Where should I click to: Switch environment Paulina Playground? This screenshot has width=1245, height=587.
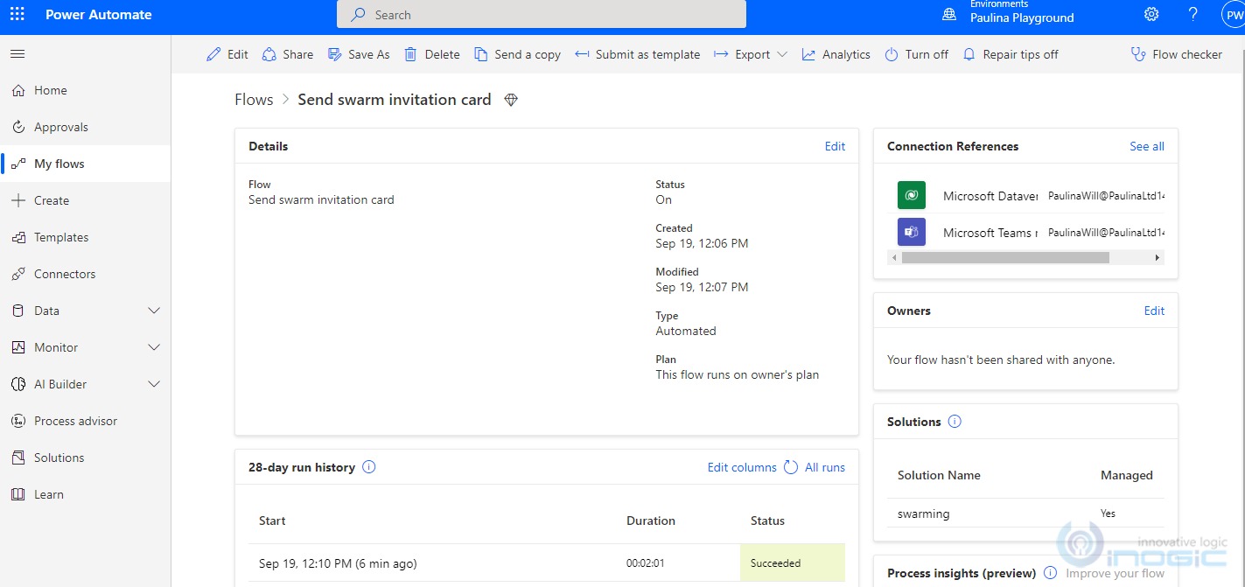pos(1022,17)
